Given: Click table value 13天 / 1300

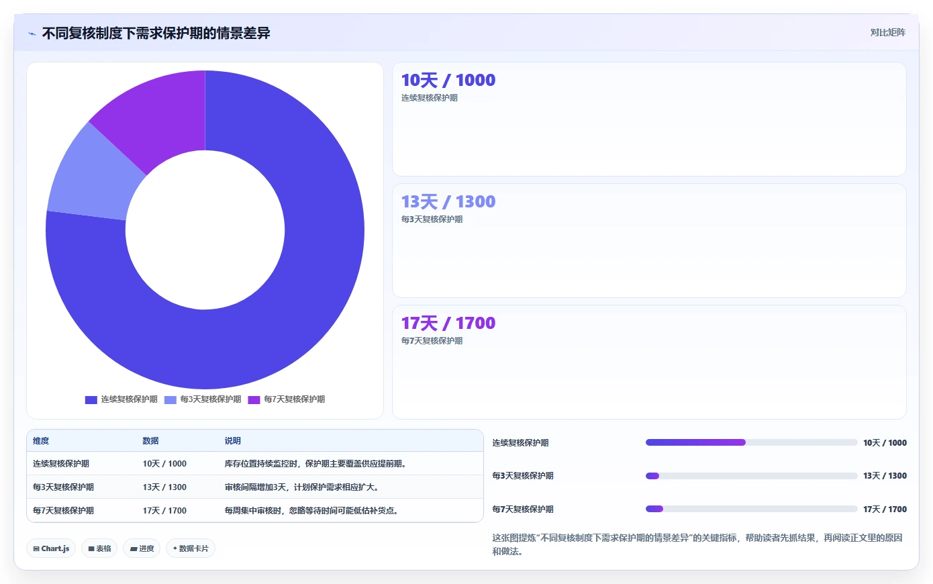Looking at the screenshot, I should [x=164, y=487].
